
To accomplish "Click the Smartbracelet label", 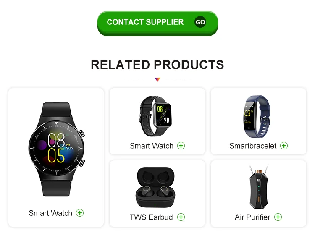I will tap(253, 146).
